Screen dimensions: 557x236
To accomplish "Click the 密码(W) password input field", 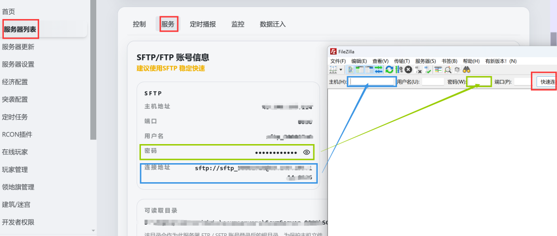I will [x=479, y=82].
